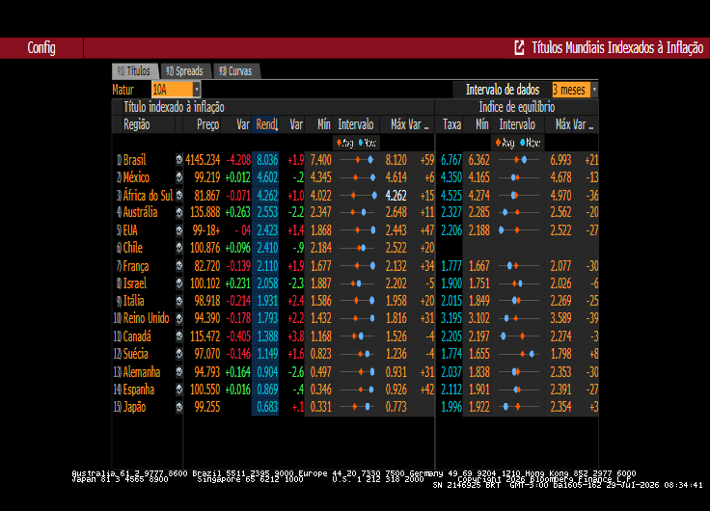Click the small icon next to África do Sul

[x=179, y=195]
